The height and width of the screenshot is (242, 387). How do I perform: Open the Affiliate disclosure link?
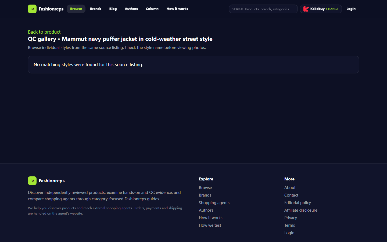[x=301, y=210]
